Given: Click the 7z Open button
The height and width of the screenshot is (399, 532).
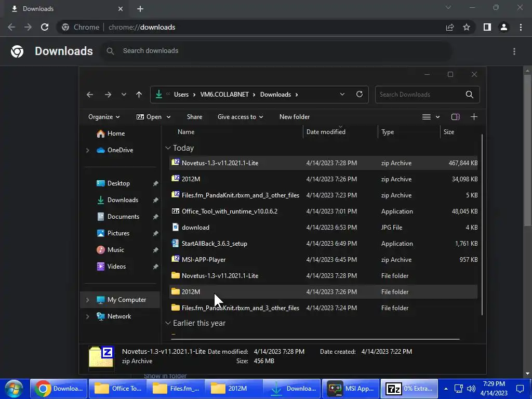Looking at the screenshot, I should (x=149, y=117).
